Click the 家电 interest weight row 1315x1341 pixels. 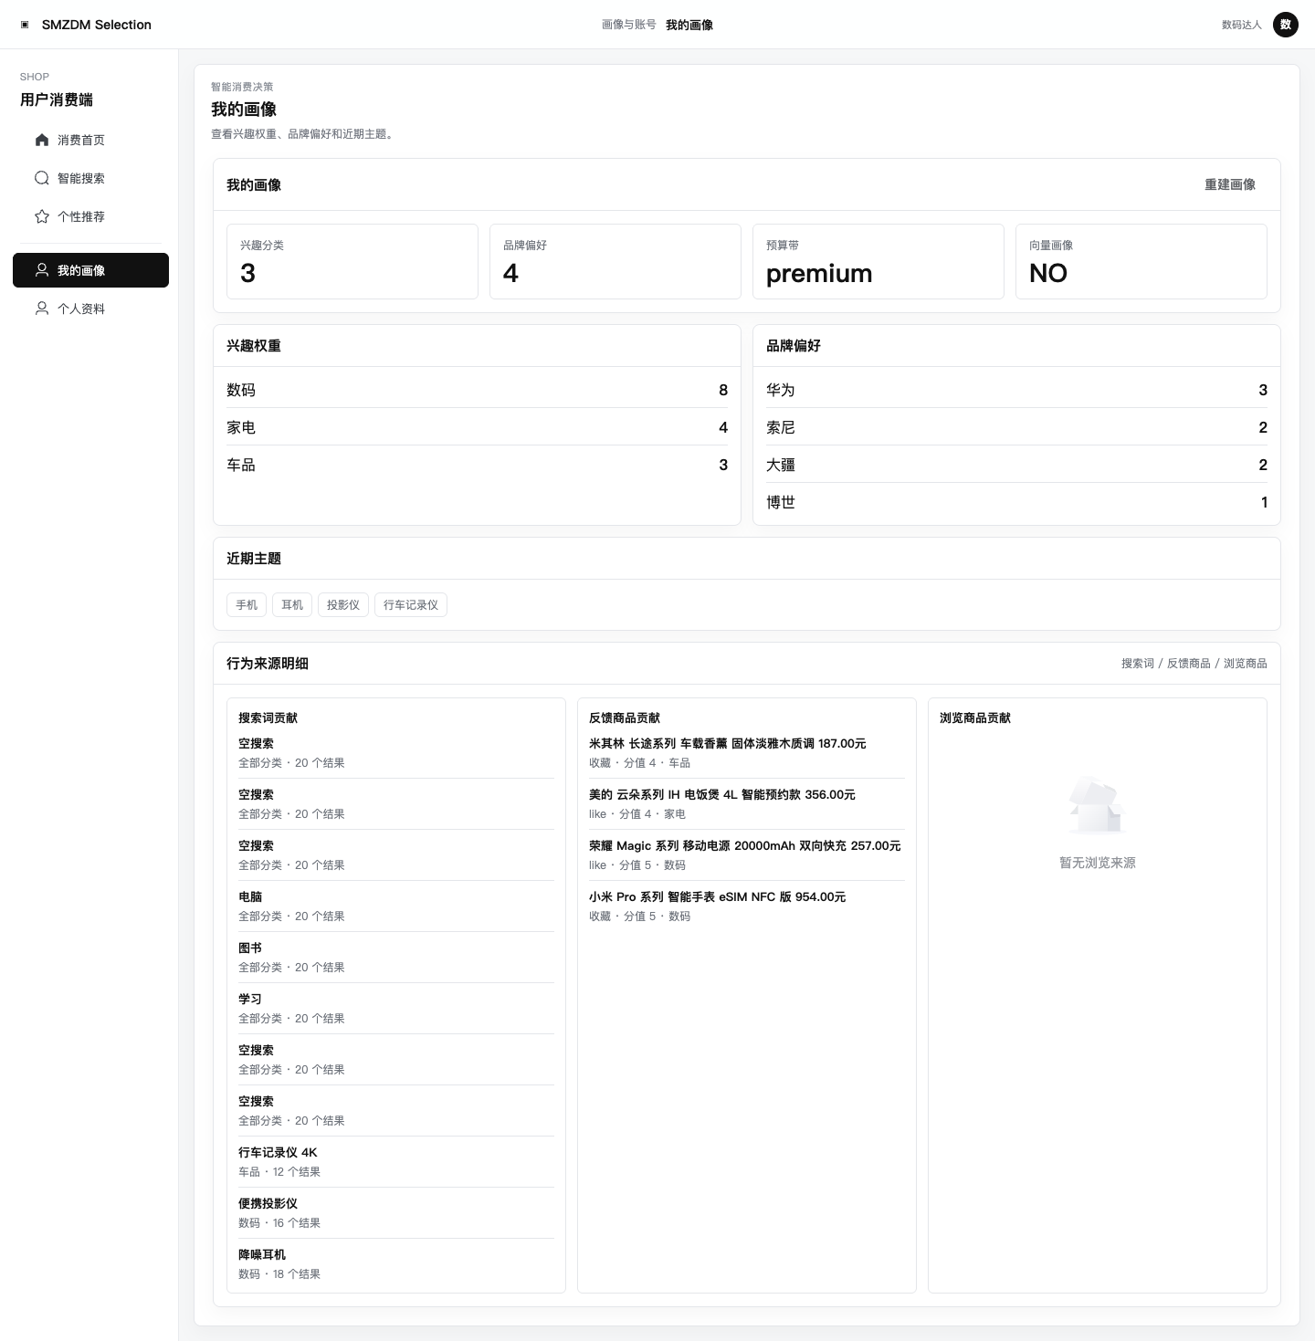click(x=477, y=427)
